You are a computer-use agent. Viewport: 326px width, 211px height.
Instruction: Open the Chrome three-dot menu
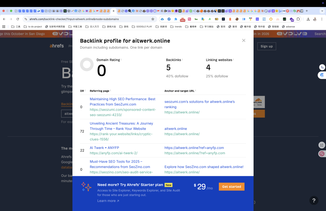322,19
